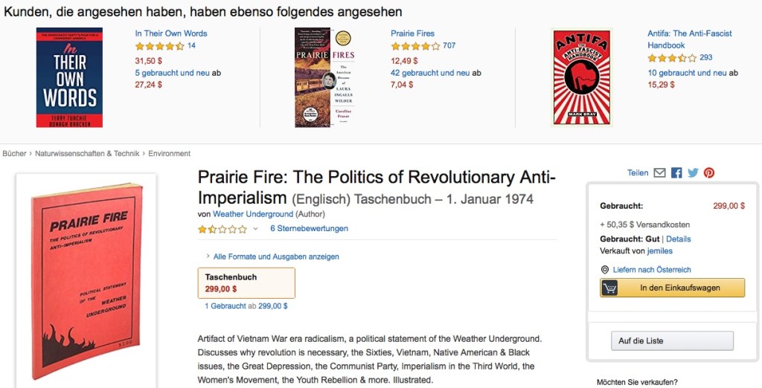The height and width of the screenshot is (388, 762).
Task: Click the Twitter share icon
Action: 693,172
